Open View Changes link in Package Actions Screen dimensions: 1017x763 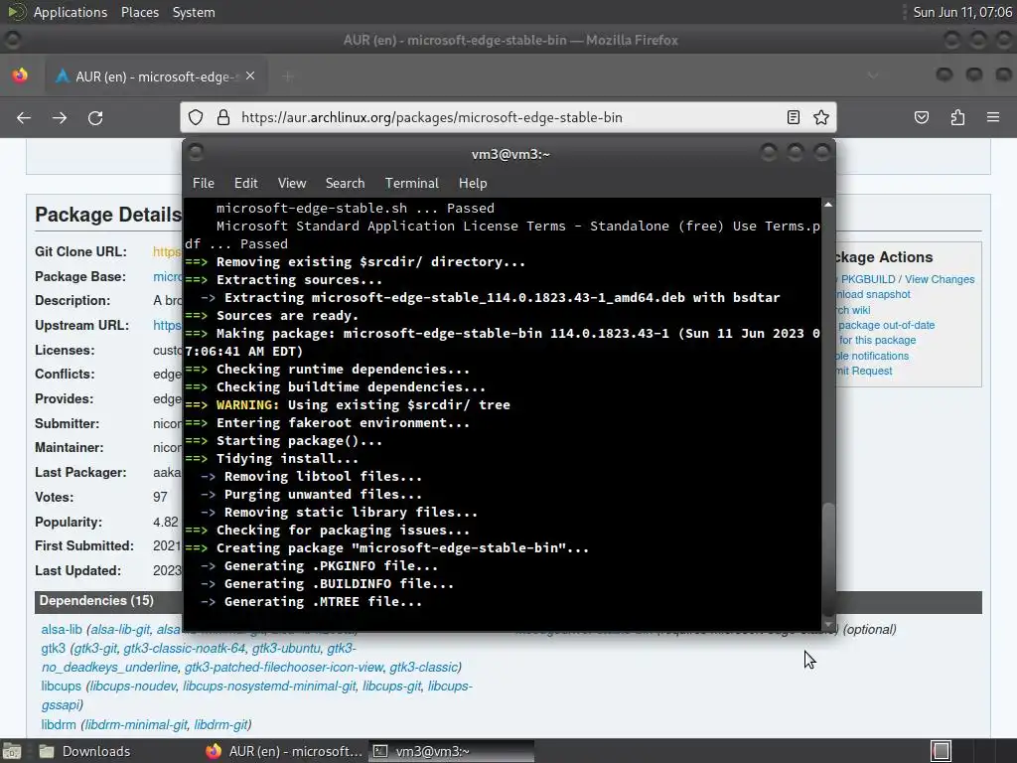[940, 279]
